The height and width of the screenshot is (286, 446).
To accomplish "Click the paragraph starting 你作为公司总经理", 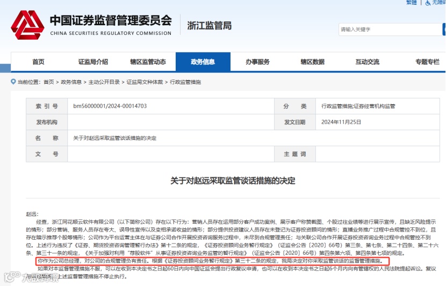I will coord(211,261).
